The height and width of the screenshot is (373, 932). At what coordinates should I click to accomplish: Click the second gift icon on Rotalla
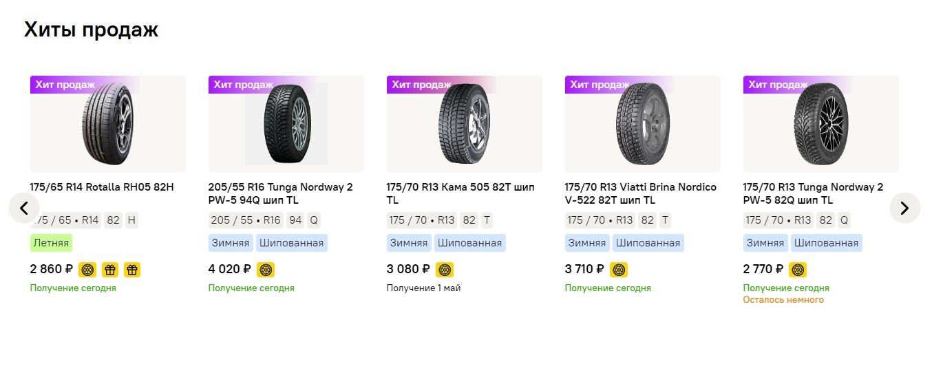(x=132, y=270)
